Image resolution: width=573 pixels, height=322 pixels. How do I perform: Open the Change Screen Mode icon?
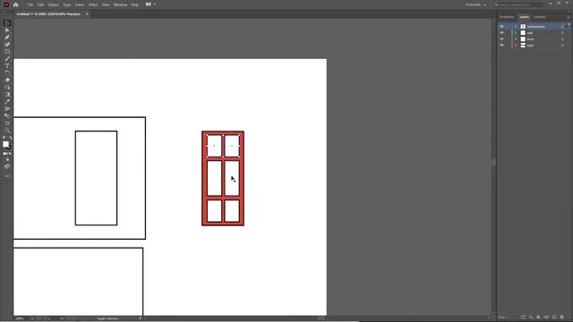(x=7, y=166)
